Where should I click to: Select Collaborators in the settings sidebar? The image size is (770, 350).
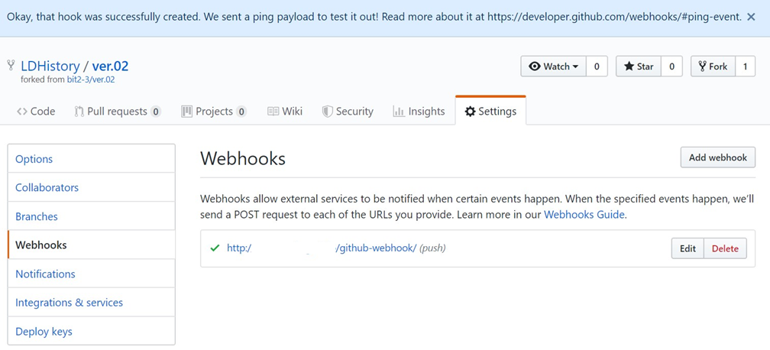[x=47, y=188]
